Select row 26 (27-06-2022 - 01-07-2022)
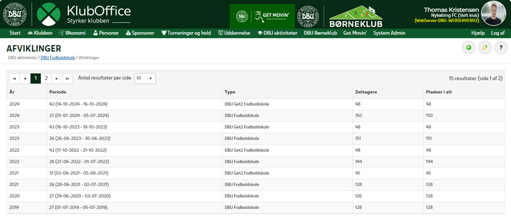Screen dimensions: 511x220 coord(256,162)
